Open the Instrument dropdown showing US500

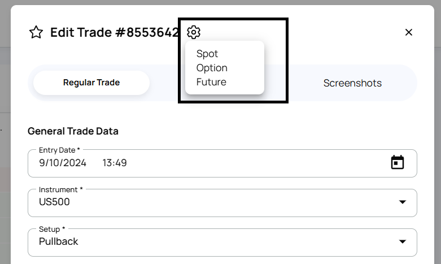coord(215,202)
